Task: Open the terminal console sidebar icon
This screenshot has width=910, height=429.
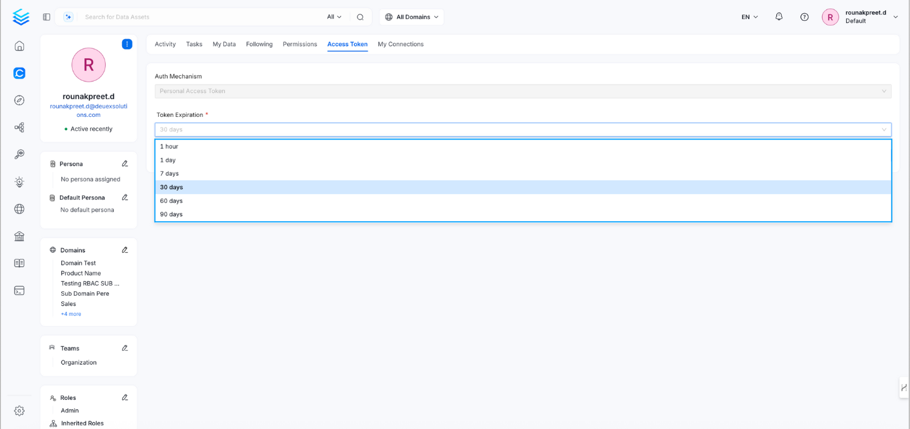Action: (x=20, y=291)
